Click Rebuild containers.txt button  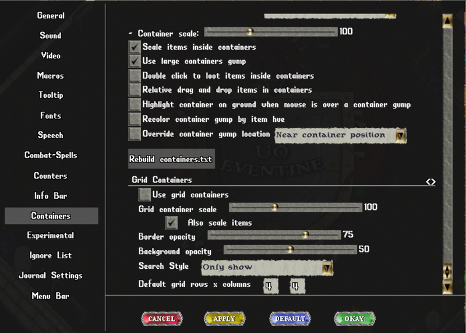[171, 159]
